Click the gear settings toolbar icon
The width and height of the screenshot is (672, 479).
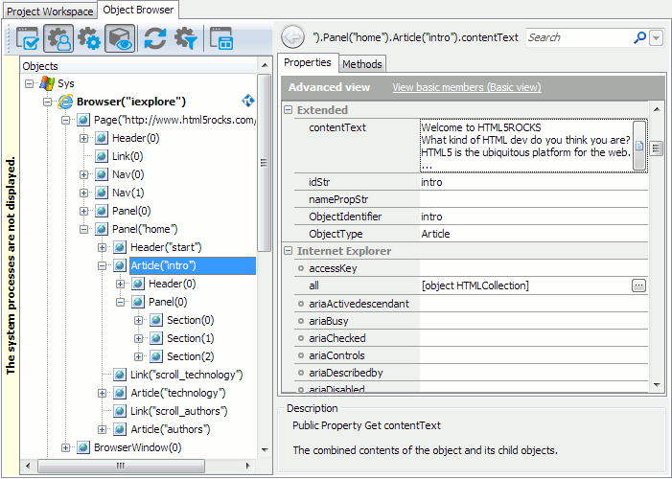89,38
